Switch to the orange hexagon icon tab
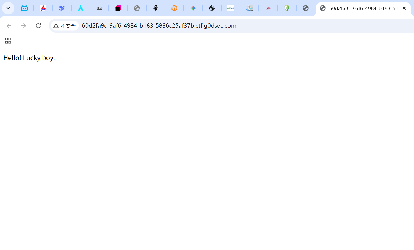This screenshot has width=414, height=250. [x=174, y=8]
